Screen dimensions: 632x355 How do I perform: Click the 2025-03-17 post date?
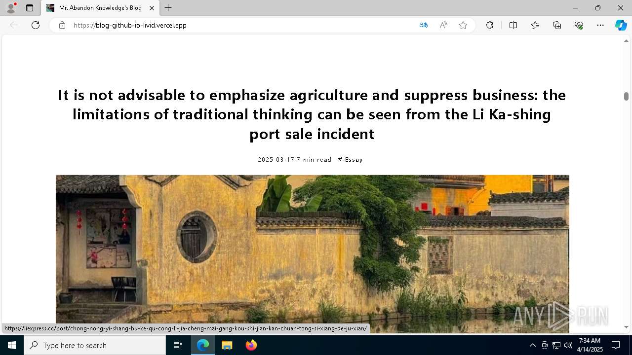[276, 160]
